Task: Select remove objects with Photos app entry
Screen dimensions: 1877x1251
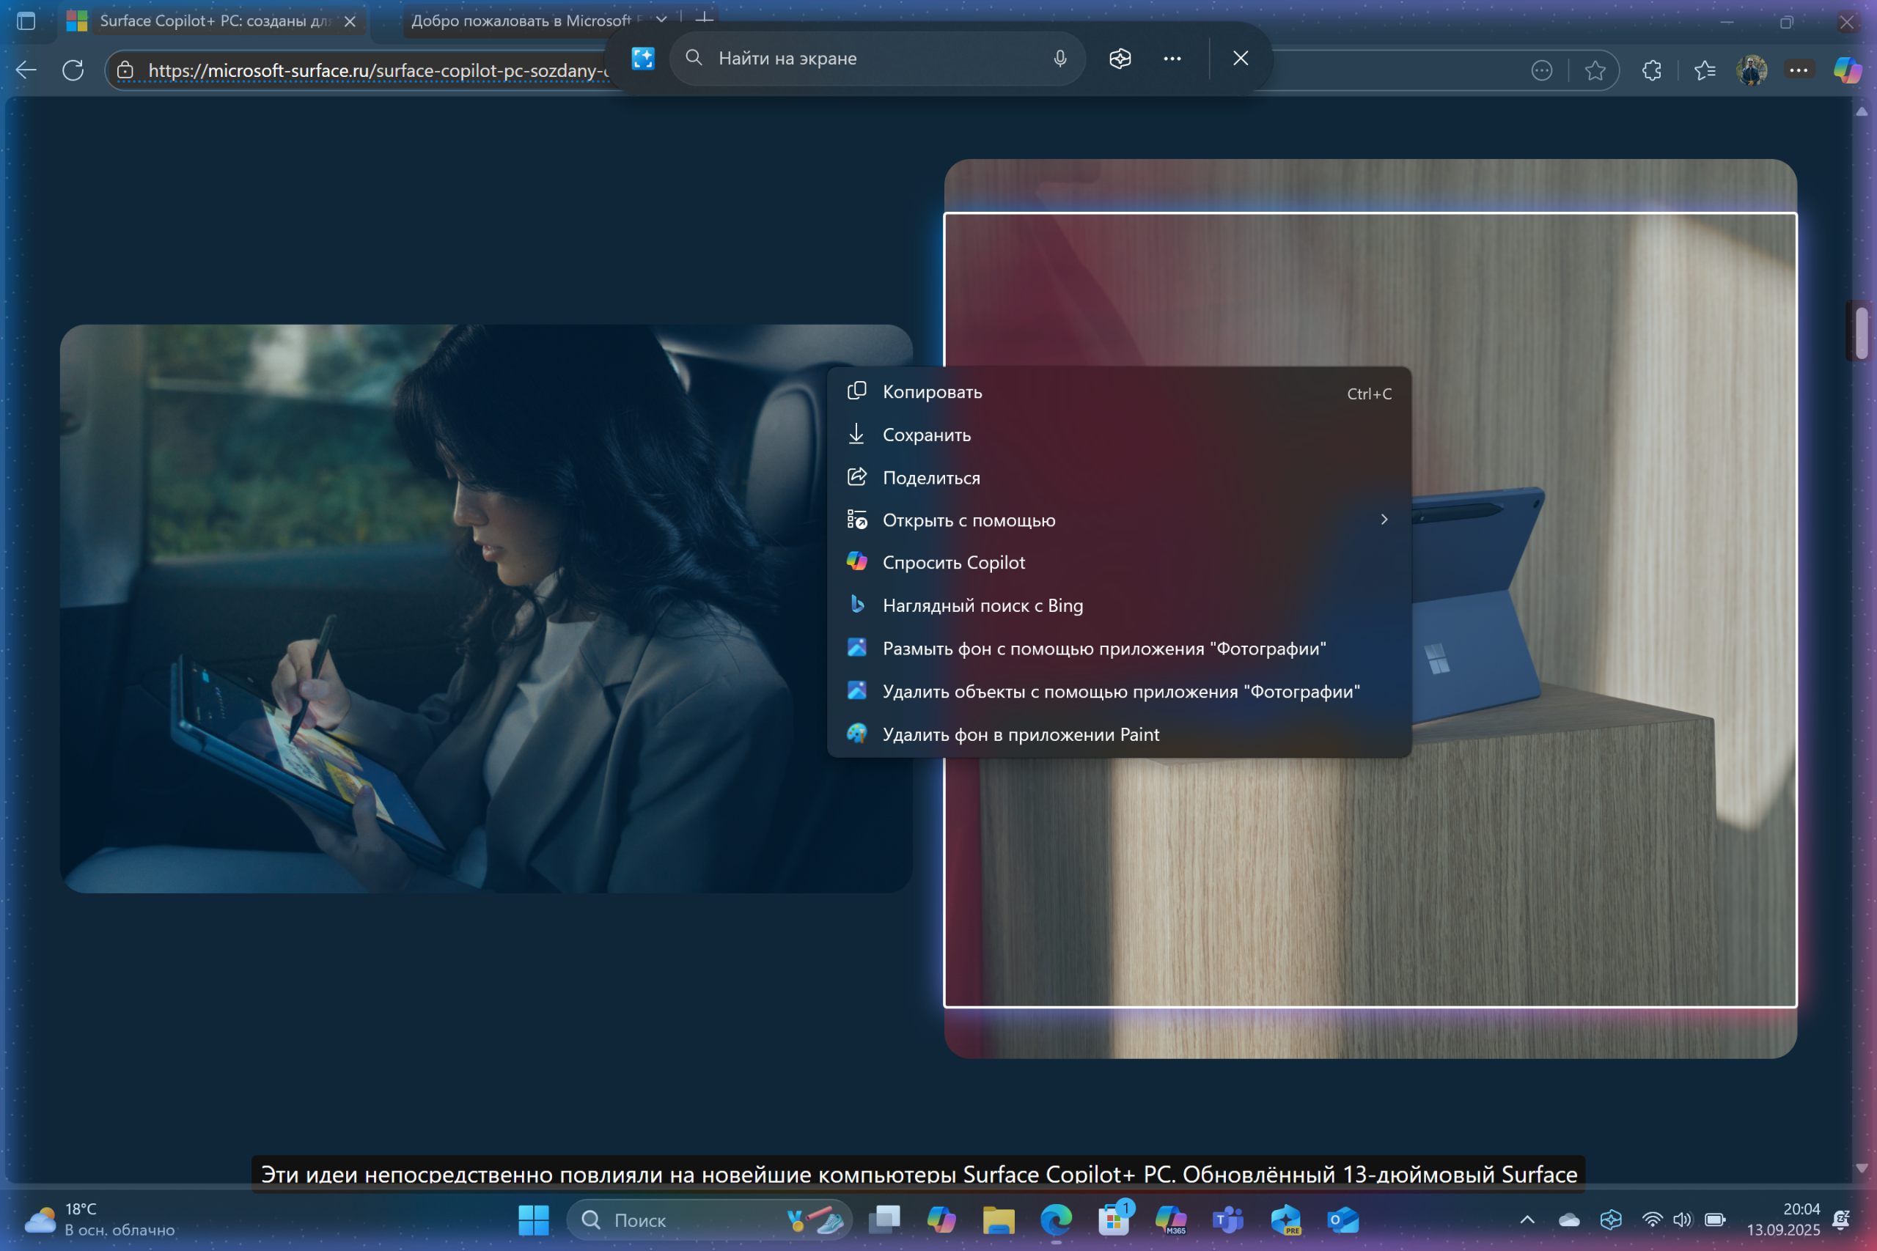Action: [1119, 692]
